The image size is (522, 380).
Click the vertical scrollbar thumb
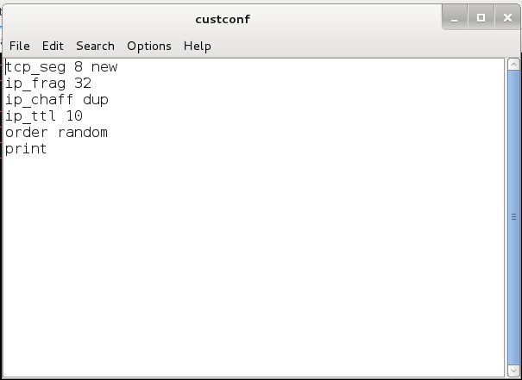click(513, 215)
